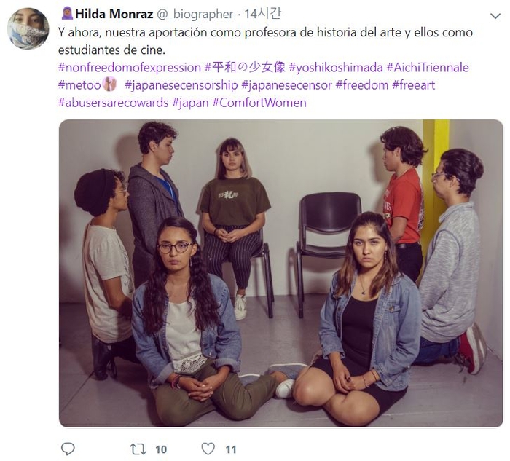Open the #freeart hashtag

tap(413, 85)
